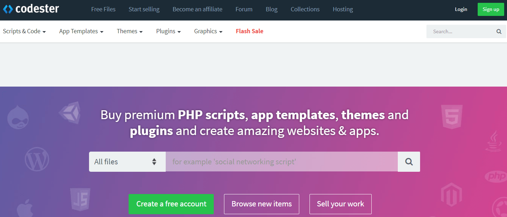Open the Start selling page

click(144, 9)
